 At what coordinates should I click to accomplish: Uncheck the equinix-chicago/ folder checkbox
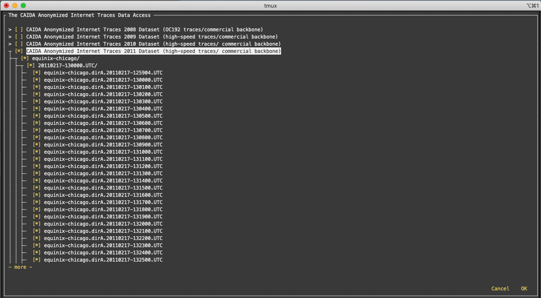[25, 58]
